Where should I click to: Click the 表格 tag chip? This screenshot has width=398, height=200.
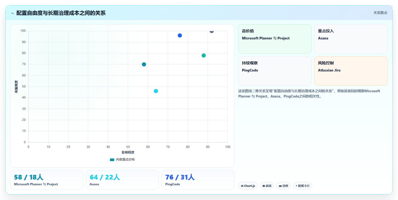point(267,186)
